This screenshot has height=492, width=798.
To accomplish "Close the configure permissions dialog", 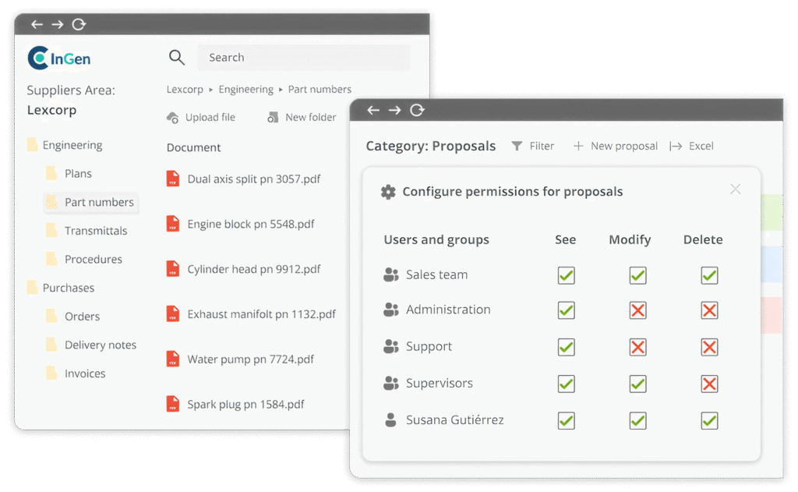I will pyautogui.click(x=735, y=189).
